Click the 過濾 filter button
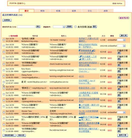 click(x=69, y=27)
